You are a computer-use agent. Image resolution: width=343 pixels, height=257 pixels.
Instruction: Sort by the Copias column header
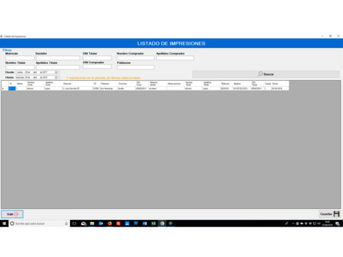[x=268, y=84]
